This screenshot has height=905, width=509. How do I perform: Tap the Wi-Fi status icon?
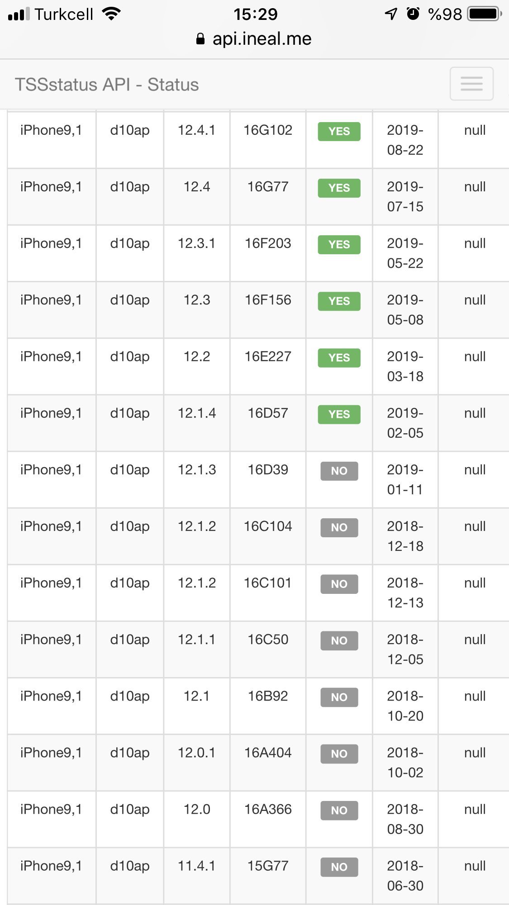click(x=111, y=14)
